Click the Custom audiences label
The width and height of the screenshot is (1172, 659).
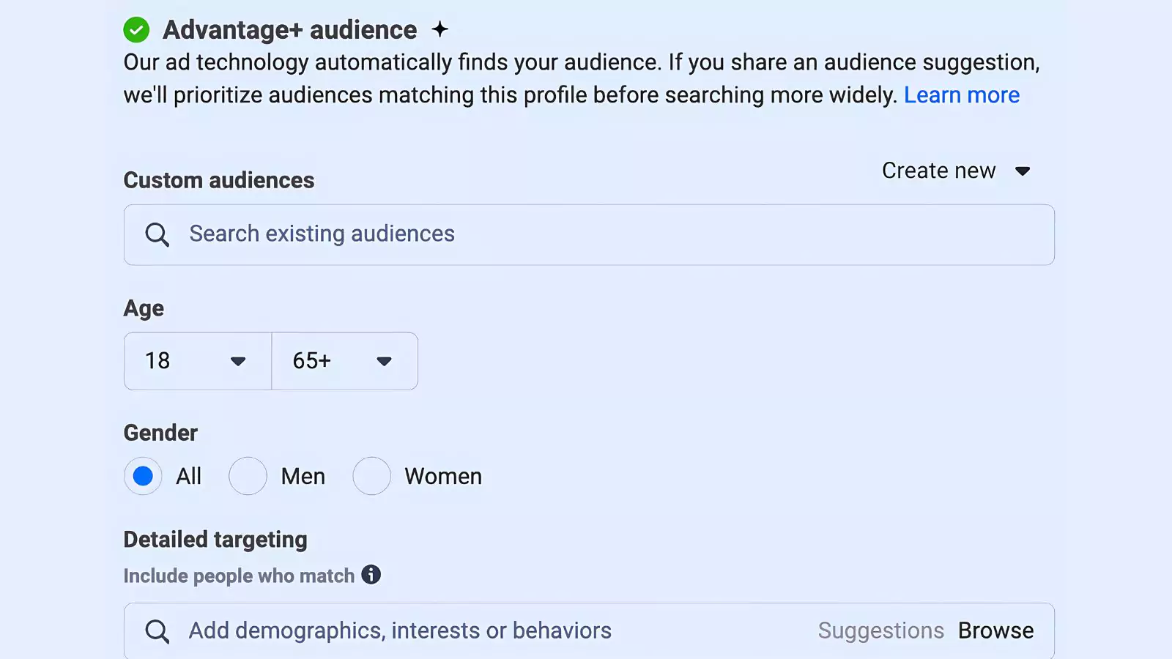(219, 180)
